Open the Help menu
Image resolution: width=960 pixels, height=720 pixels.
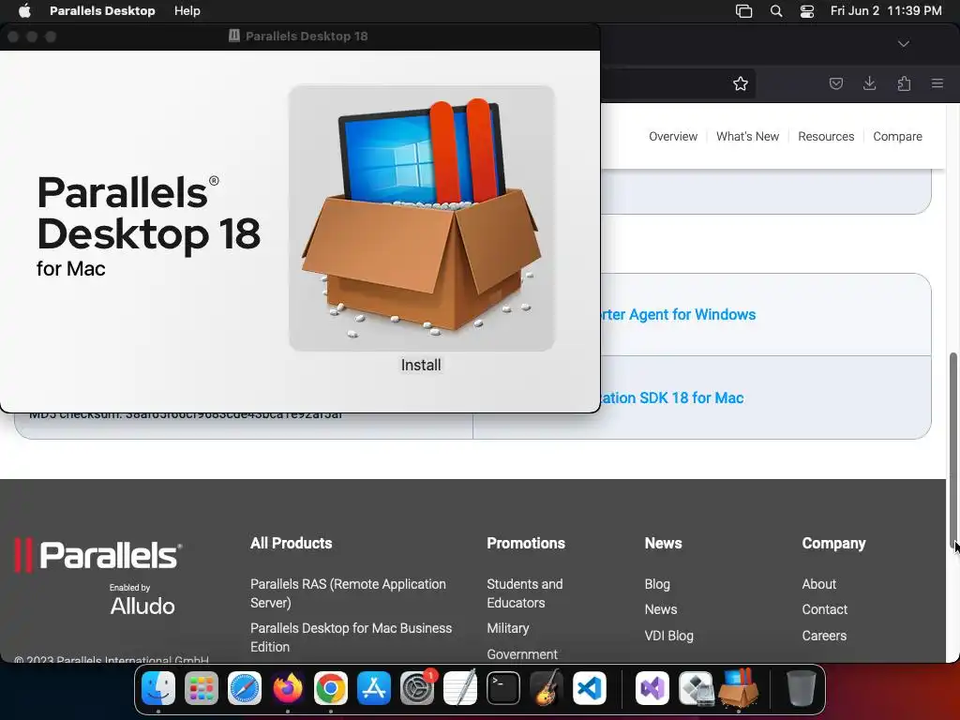(x=187, y=11)
